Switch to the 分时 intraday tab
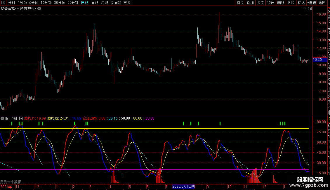Image resolution: width=330 pixels, height=190 pixels. pos(12,3)
